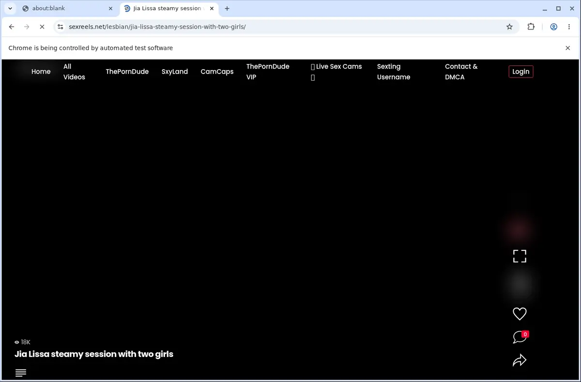Go back using Chrome's back arrow

tap(12, 27)
